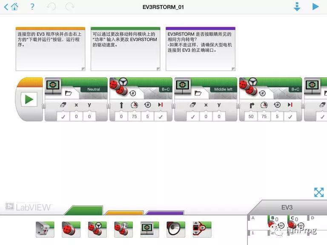Toggle clear screen checkbox on Middle left Display block
The height and width of the screenshot is (245, 327).
pos(193,117)
